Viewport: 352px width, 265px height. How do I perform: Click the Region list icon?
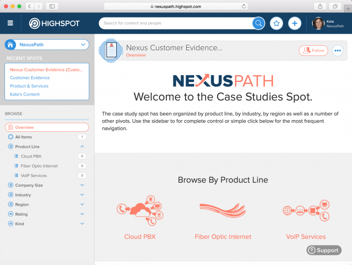11,204
